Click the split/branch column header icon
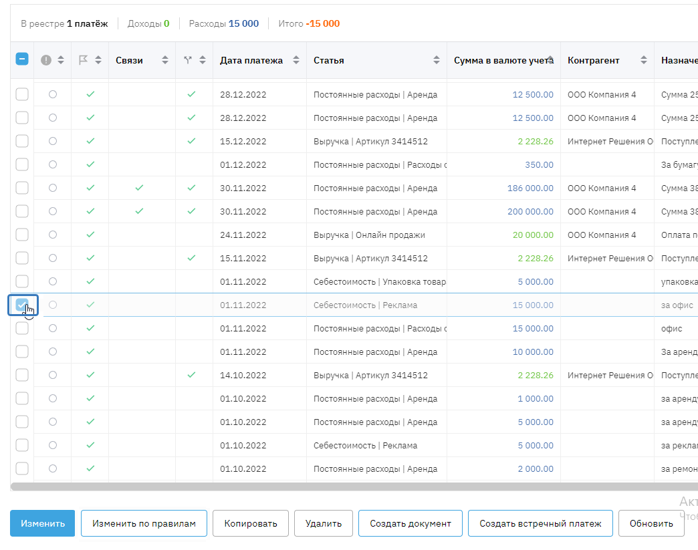Viewport: 698px width, 550px height. tap(188, 60)
